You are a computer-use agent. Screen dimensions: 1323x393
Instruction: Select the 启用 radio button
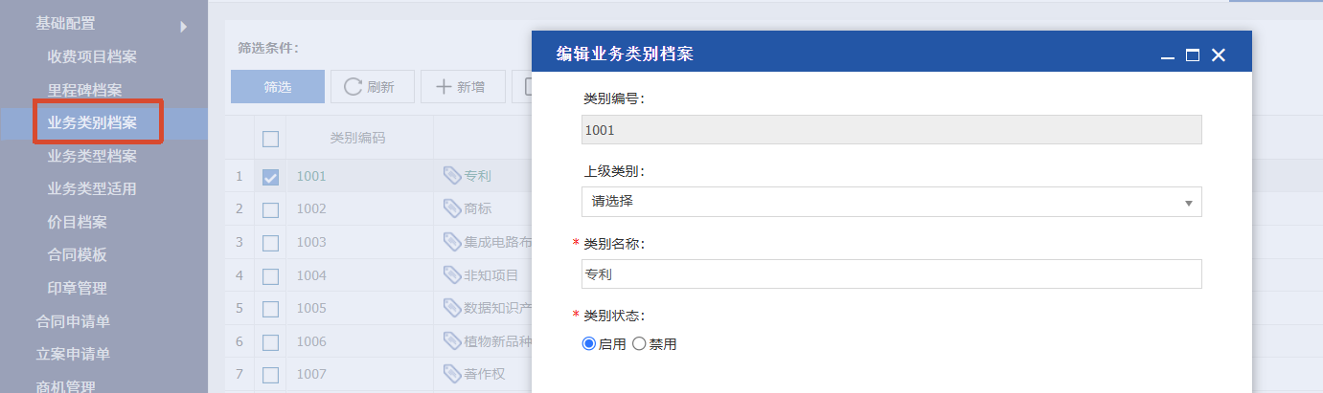coord(589,344)
